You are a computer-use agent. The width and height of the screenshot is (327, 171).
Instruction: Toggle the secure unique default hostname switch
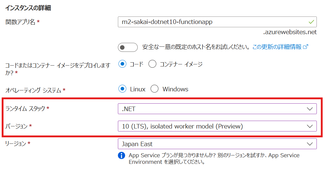127,47
